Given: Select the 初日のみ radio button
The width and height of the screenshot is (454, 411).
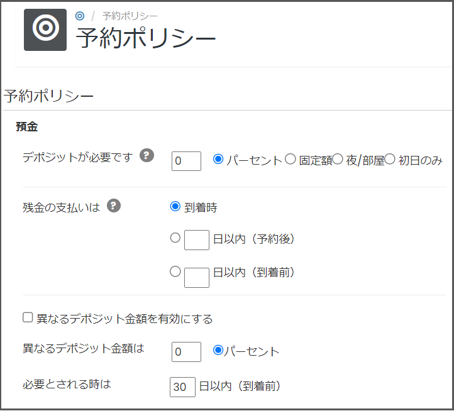Looking at the screenshot, I should (390, 159).
